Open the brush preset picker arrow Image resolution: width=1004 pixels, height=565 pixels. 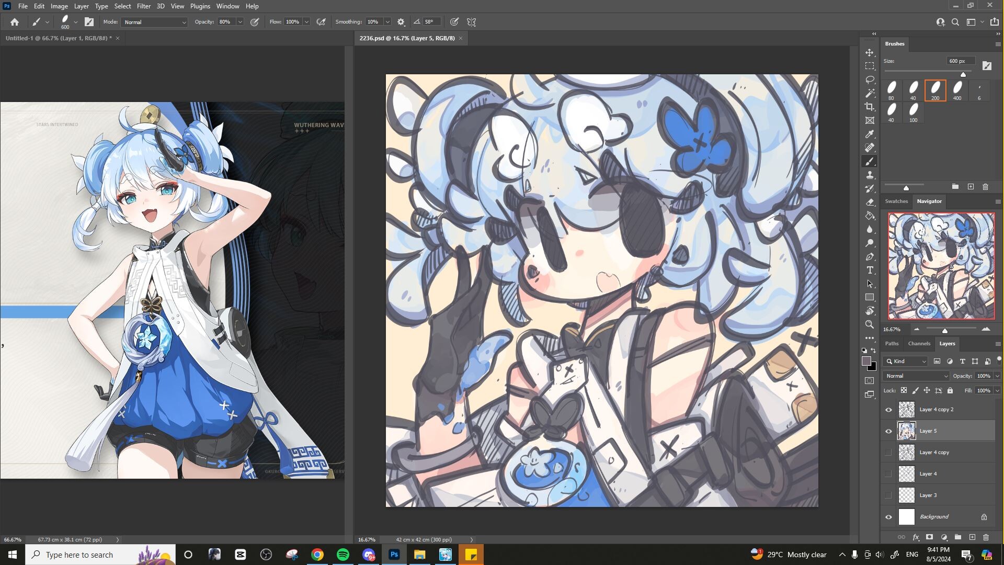(x=76, y=22)
